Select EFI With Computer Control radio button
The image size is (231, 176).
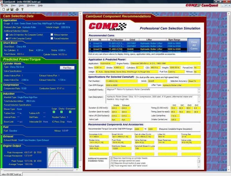pyautogui.click(x=7, y=39)
